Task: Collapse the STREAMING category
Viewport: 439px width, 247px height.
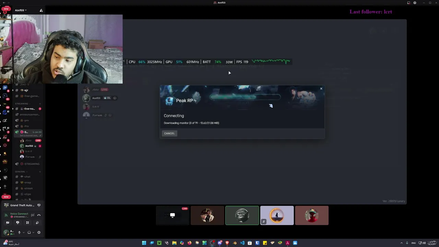Action: tap(22, 104)
